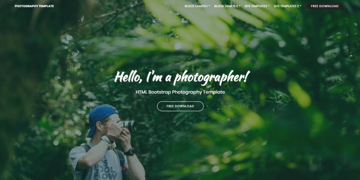Viewport: 360px width, 180px height.
Task: Select the "Hello, I'm a photographer!" heading
Action: click(x=182, y=77)
